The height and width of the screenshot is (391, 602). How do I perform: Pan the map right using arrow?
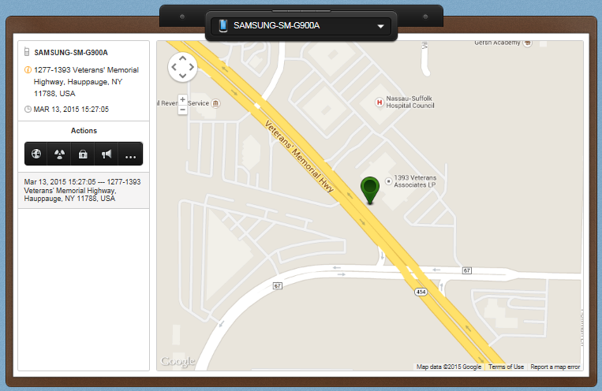point(191,67)
